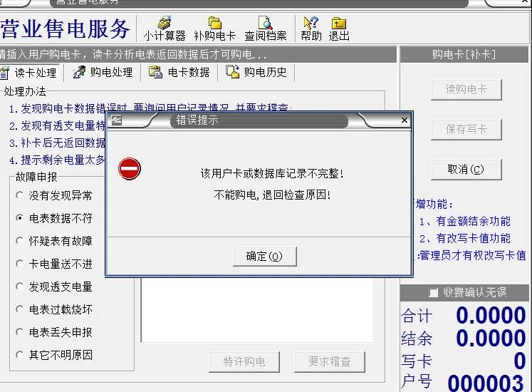The width and height of the screenshot is (532, 392).
Task: Click 小计算器 toolbar label
Action: [x=165, y=36]
